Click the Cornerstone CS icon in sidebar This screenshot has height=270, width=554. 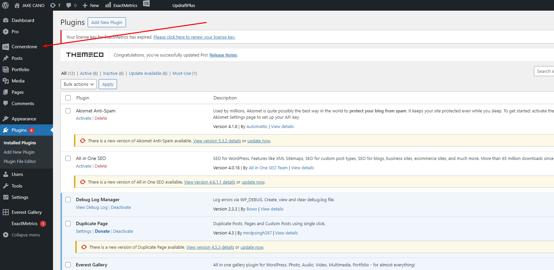[6, 47]
